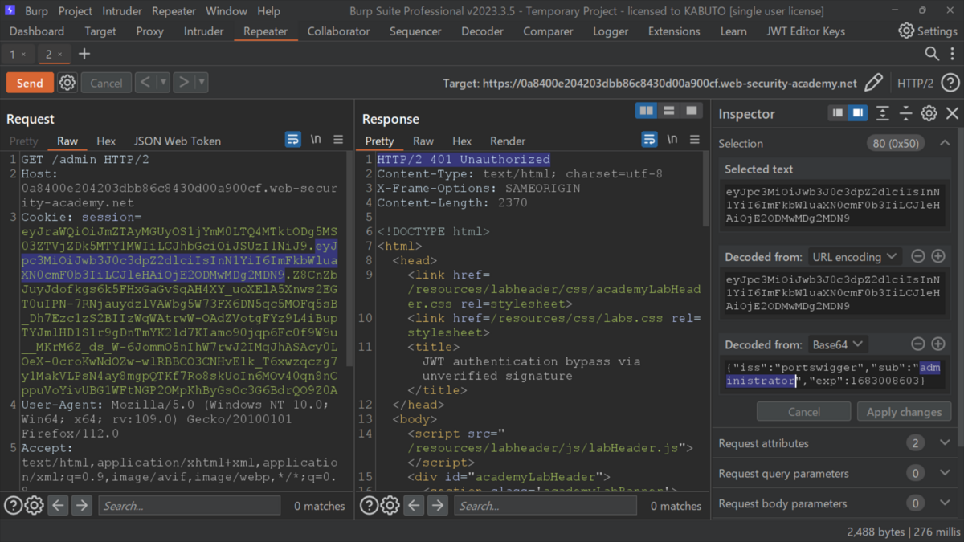
Task: Open the Base64 decode dropdown
Action: click(837, 344)
